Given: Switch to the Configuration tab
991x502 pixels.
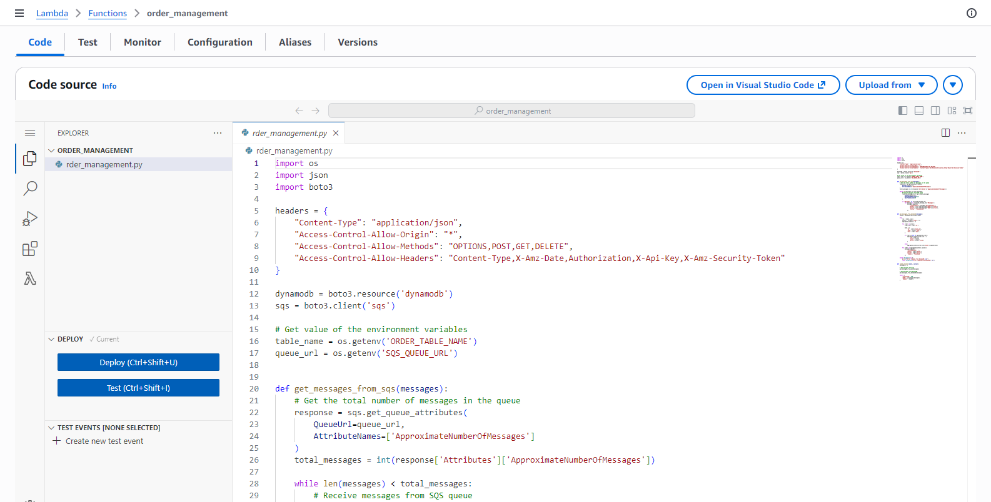Looking at the screenshot, I should coord(220,42).
